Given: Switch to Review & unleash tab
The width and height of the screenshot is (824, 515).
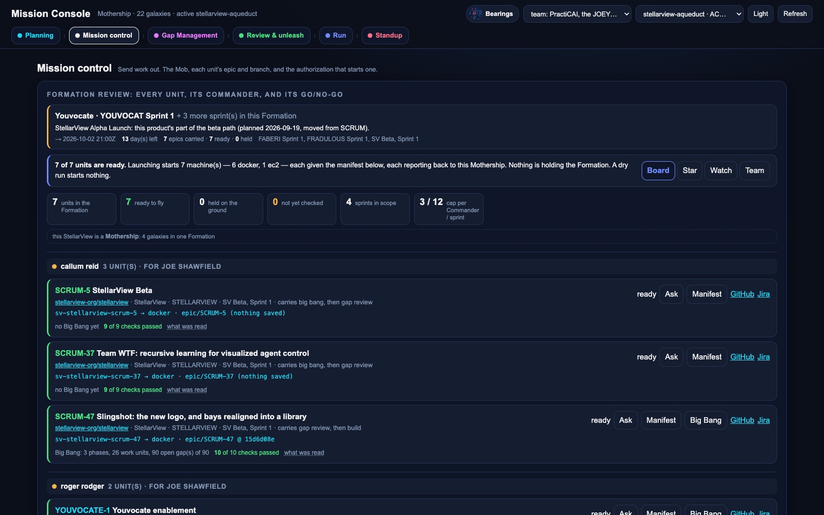Looking at the screenshot, I should click(271, 36).
